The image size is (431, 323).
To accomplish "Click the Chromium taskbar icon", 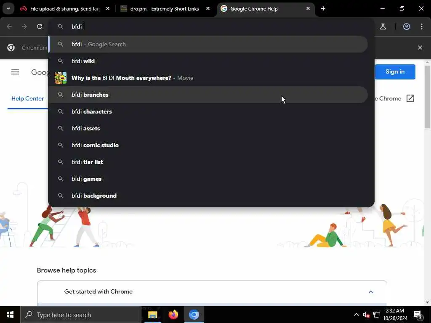I will pos(194,315).
